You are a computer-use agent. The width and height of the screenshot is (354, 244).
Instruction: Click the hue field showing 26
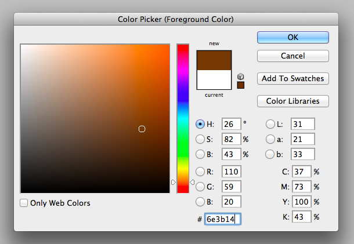[232, 124]
